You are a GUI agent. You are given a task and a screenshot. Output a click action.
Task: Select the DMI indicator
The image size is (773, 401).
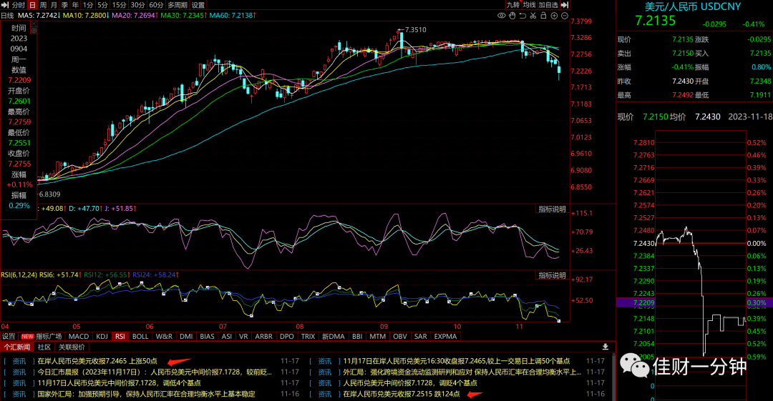click(186, 337)
